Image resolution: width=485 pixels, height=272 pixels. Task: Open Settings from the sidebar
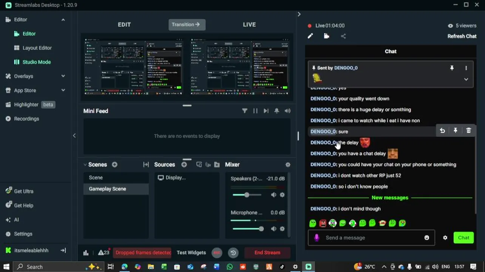tap(19, 234)
